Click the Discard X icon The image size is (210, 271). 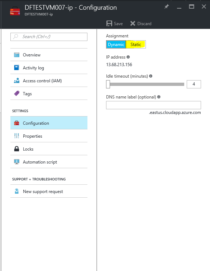coord(133,23)
